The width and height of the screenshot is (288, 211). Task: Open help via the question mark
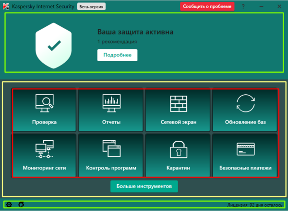tap(243, 7)
